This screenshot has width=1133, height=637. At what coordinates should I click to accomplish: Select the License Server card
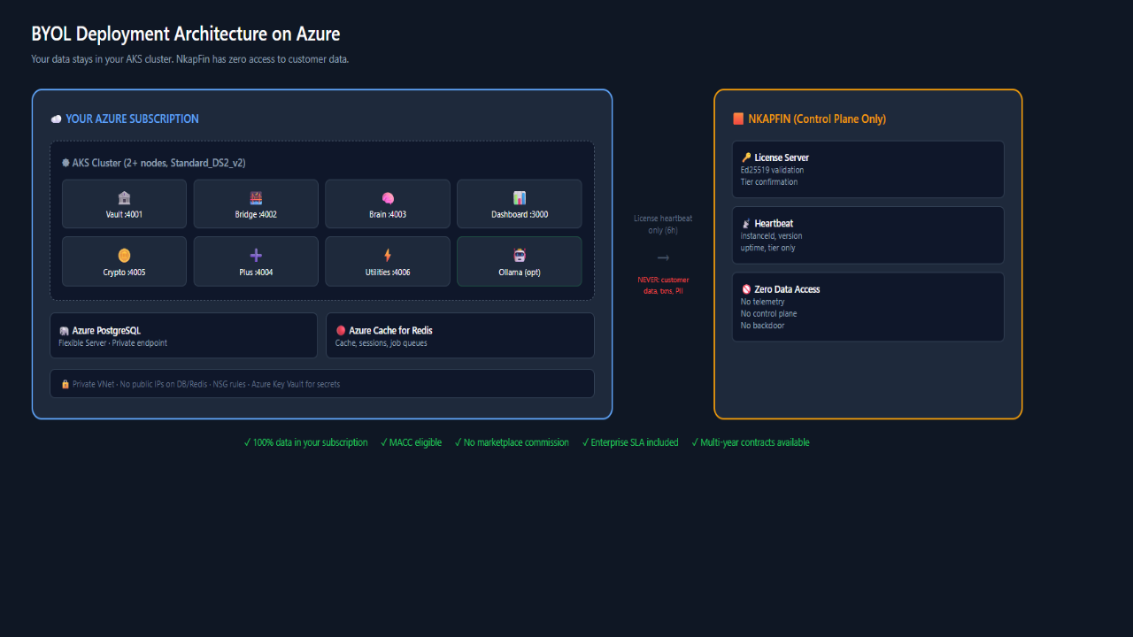pos(868,169)
